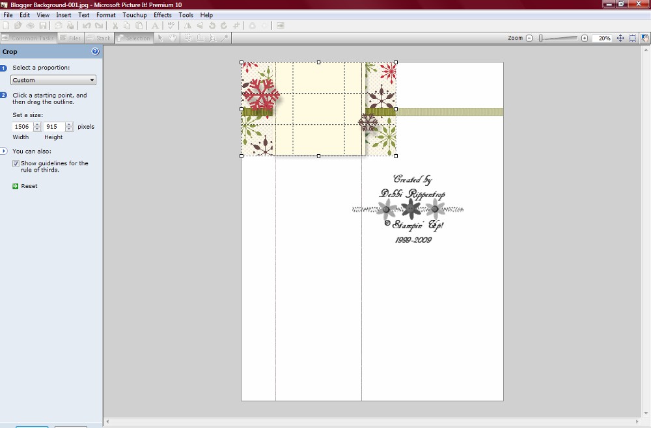651x428 pixels.
Task: Select the arrow pointer tool
Action: (x=161, y=38)
